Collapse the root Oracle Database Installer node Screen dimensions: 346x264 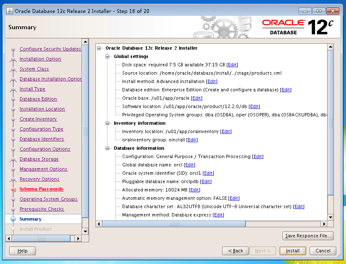tap(99, 48)
